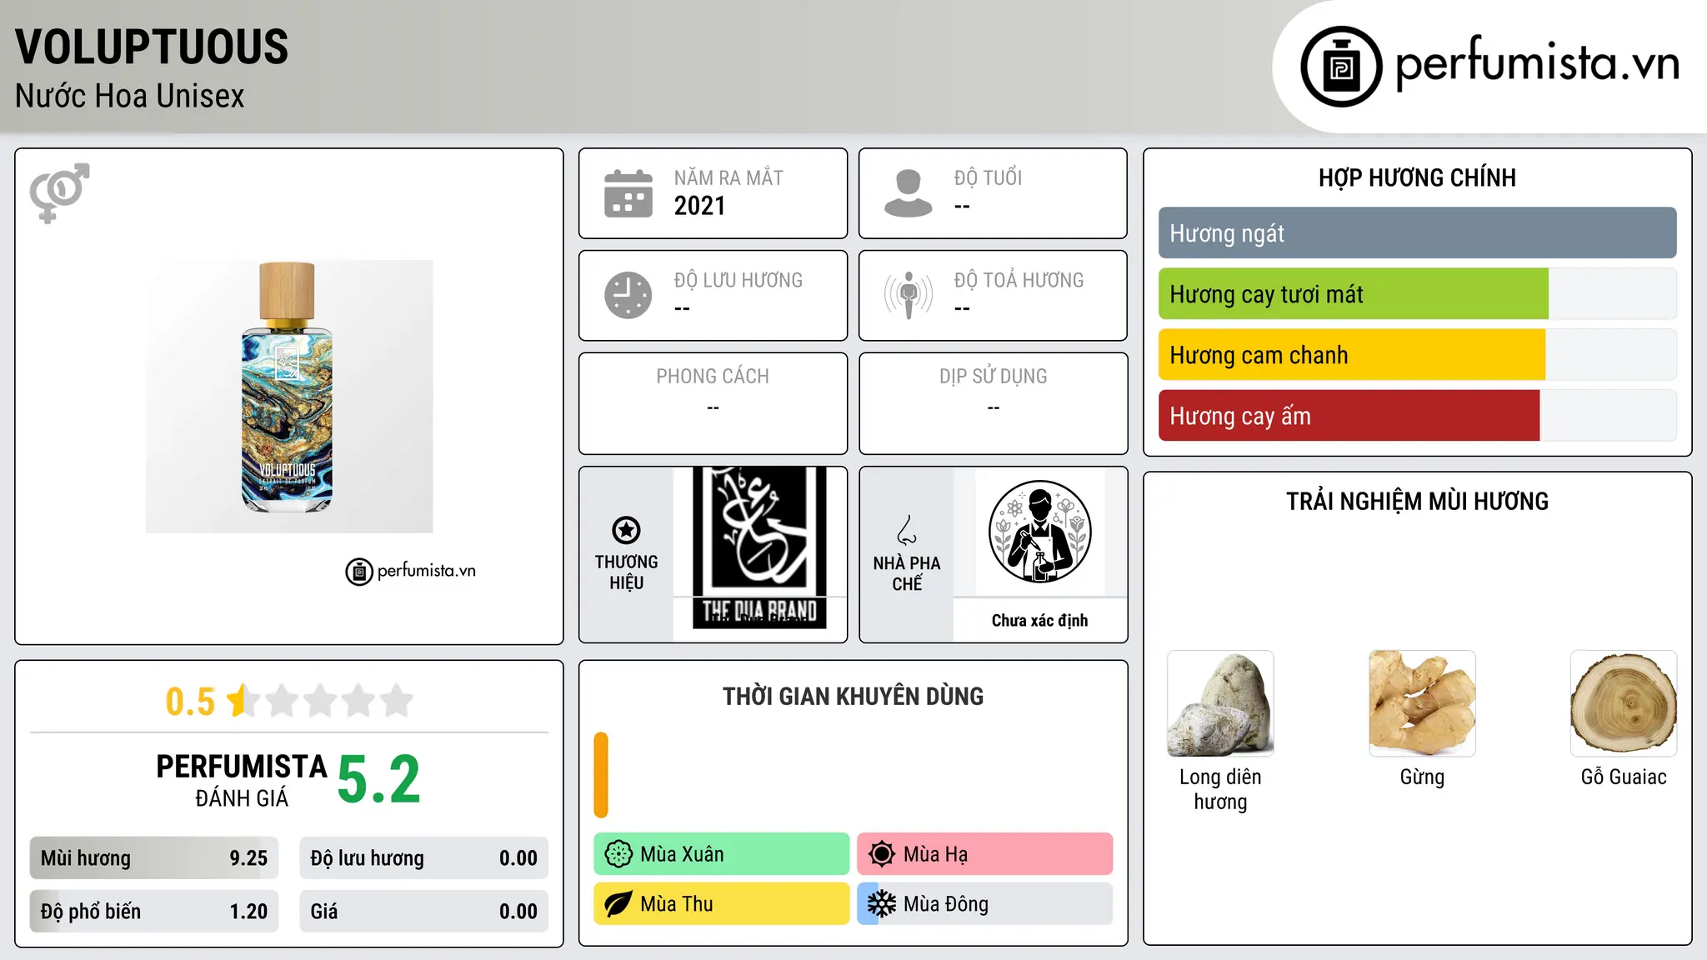Select the Hương ngát accord bar

1417,233
